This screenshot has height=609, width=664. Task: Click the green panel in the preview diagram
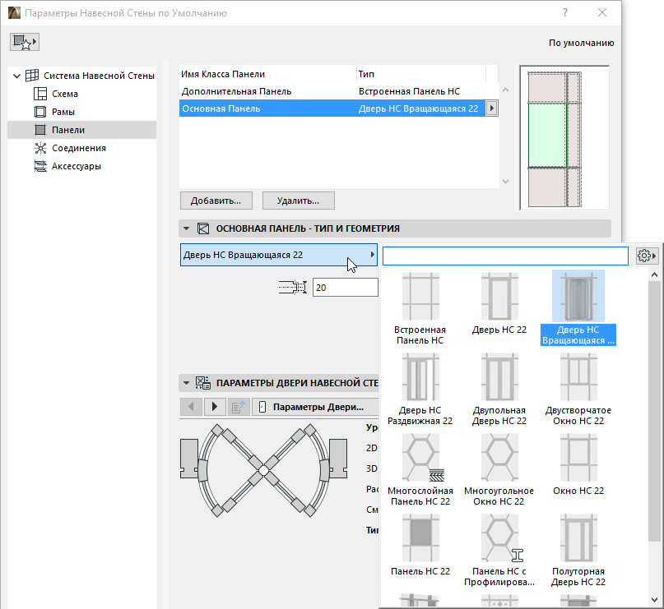(x=547, y=136)
